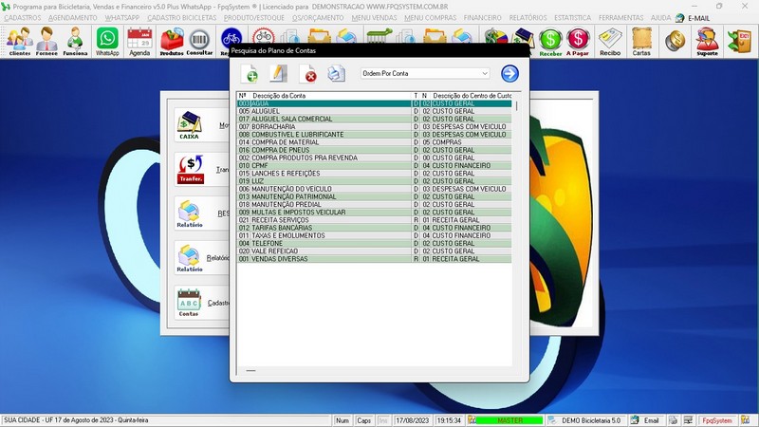
Task: Click the CAIXA button in background panel
Action: click(190, 125)
